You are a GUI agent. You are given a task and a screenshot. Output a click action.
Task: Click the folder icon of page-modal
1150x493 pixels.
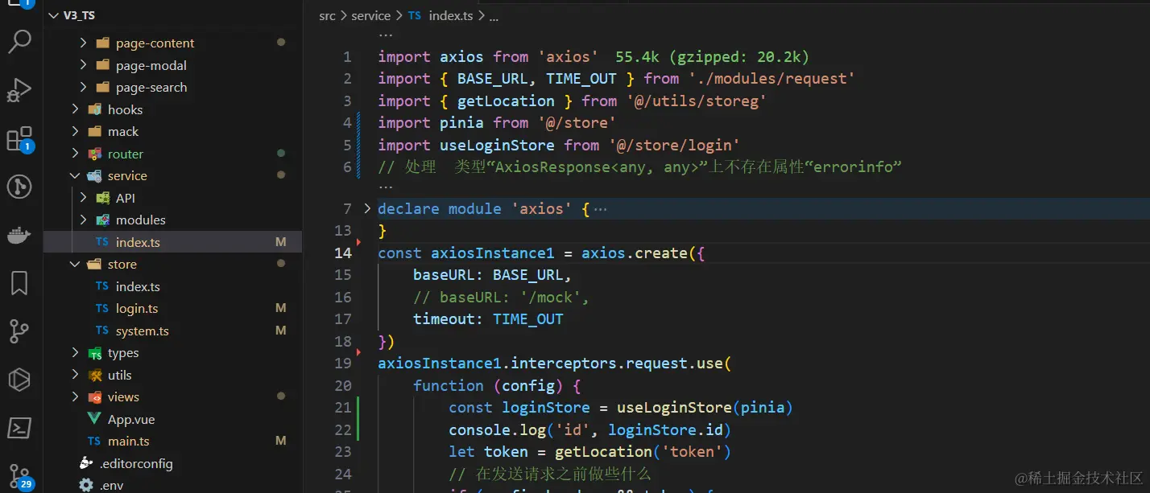point(102,65)
